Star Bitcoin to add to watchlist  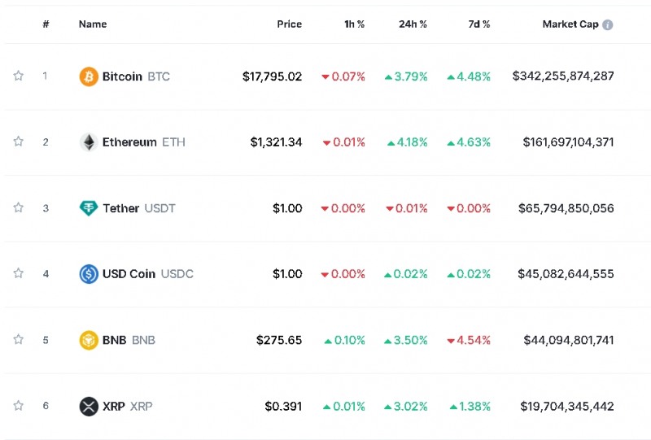click(x=18, y=76)
